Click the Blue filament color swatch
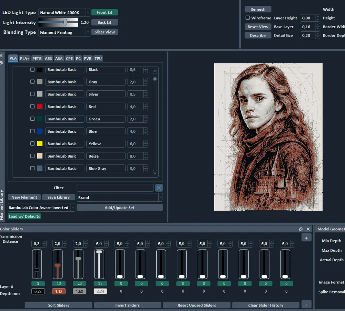Viewport: 345px width, 311px height. point(40,131)
